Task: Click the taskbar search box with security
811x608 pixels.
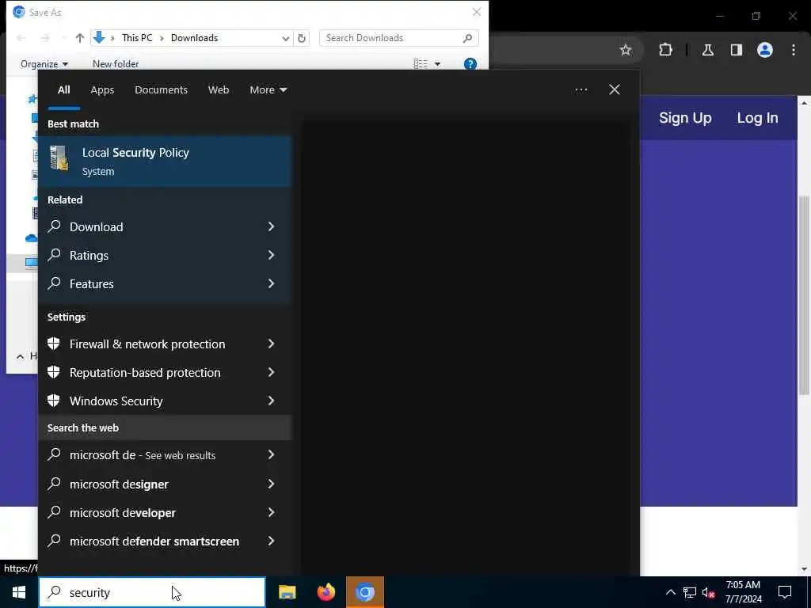Action: (x=152, y=592)
